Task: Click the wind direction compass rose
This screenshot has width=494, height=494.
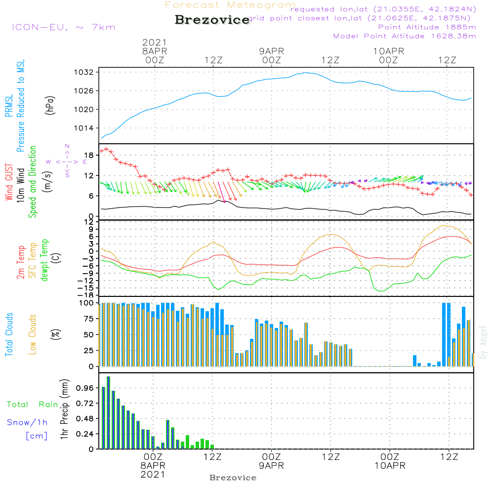Action: 67,162
